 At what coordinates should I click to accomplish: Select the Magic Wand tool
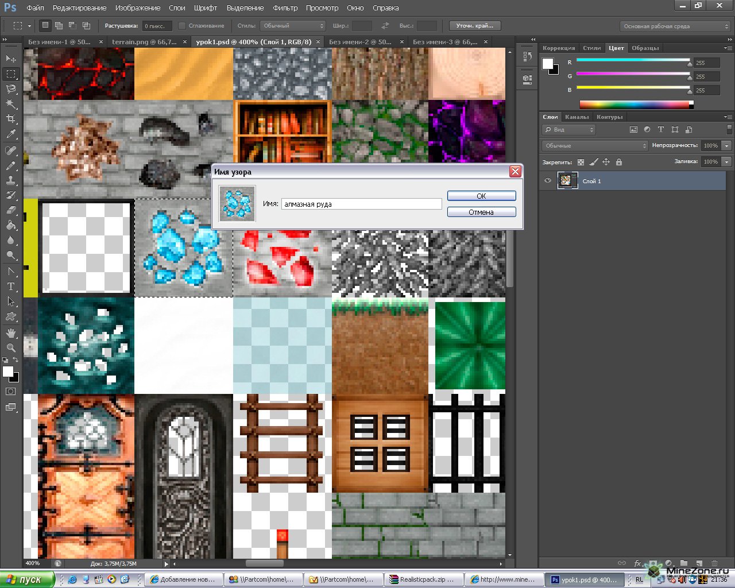[x=11, y=104]
